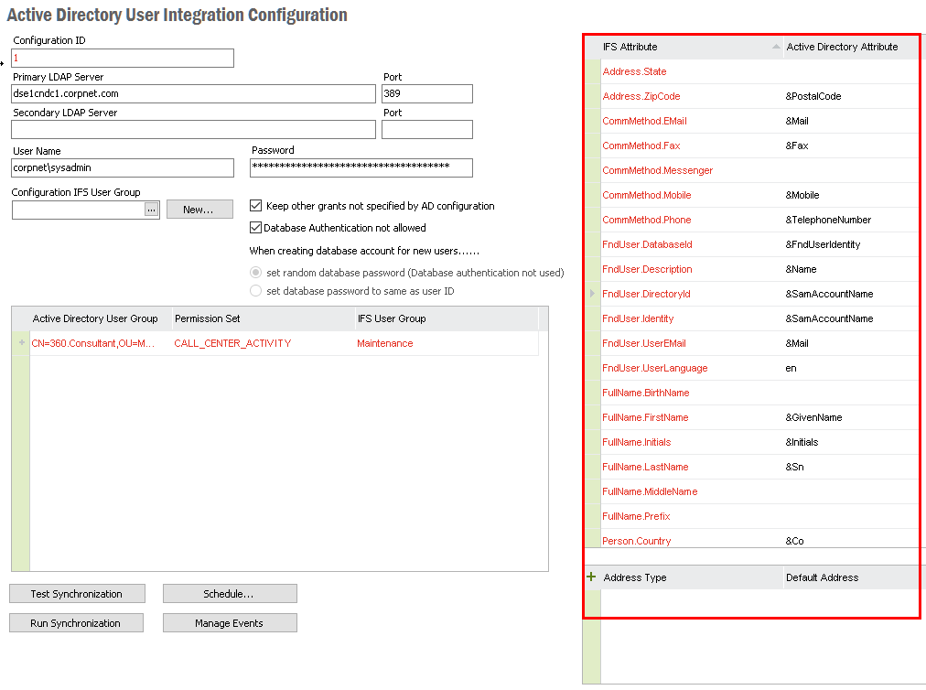This screenshot has height=690, width=926.
Task: Click inside the Password field
Action: coord(361,167)
